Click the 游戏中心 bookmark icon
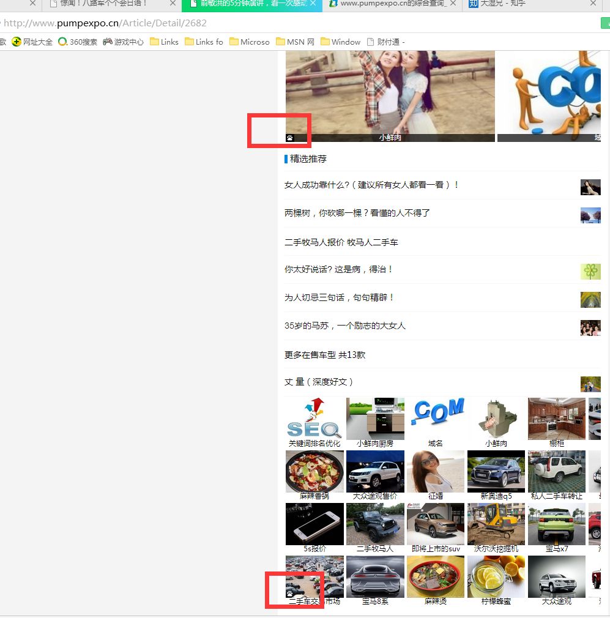Screen dimensions: 610x618 point(108,42)
